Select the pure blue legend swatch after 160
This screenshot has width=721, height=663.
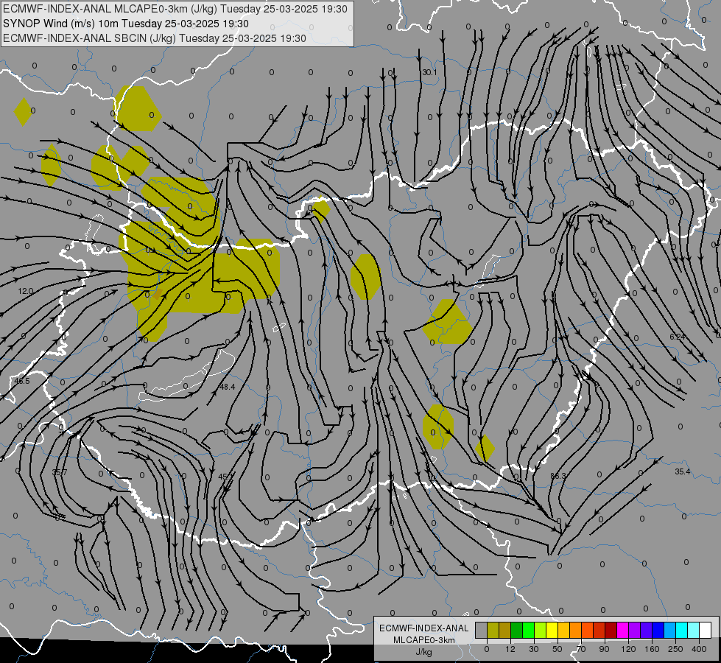point(658,630)
